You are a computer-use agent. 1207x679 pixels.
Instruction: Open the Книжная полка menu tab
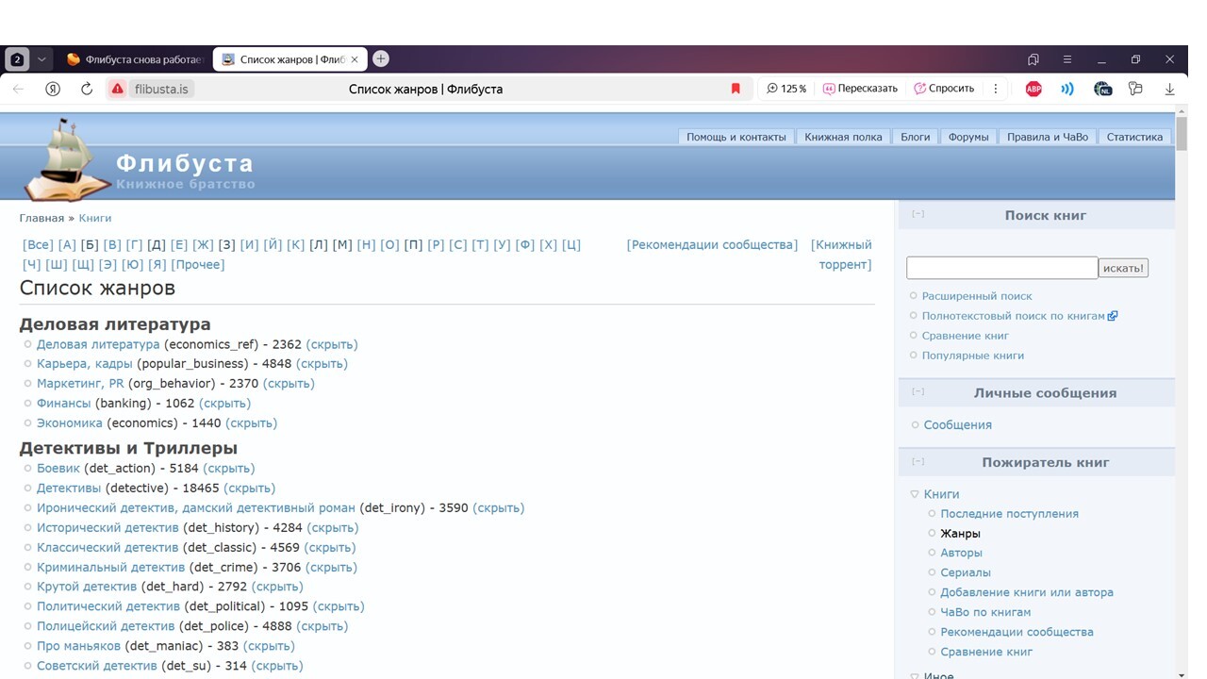coord(843,137)
